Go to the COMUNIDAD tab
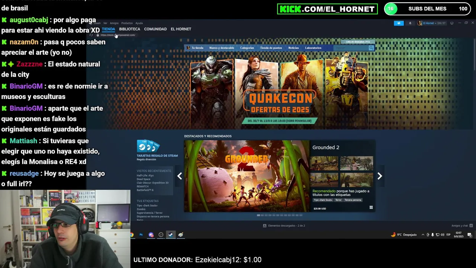Screen dimensions: 476x268 [x=155, y=29]
